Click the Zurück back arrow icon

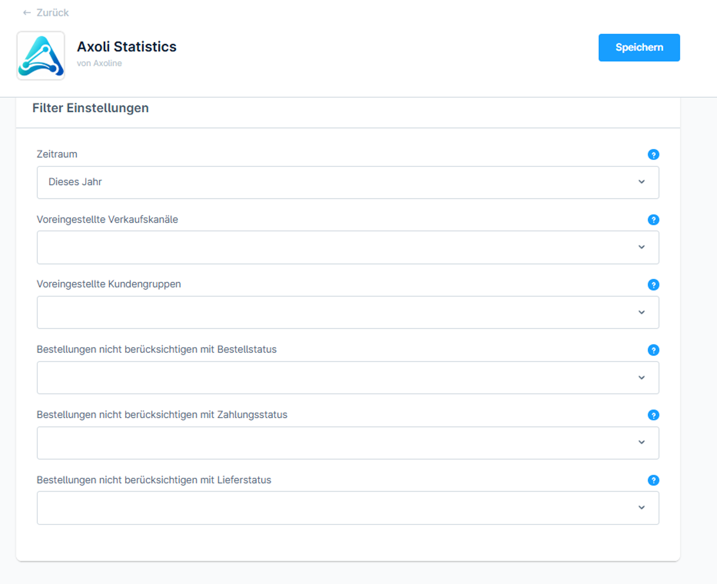(x=27, y=13)
